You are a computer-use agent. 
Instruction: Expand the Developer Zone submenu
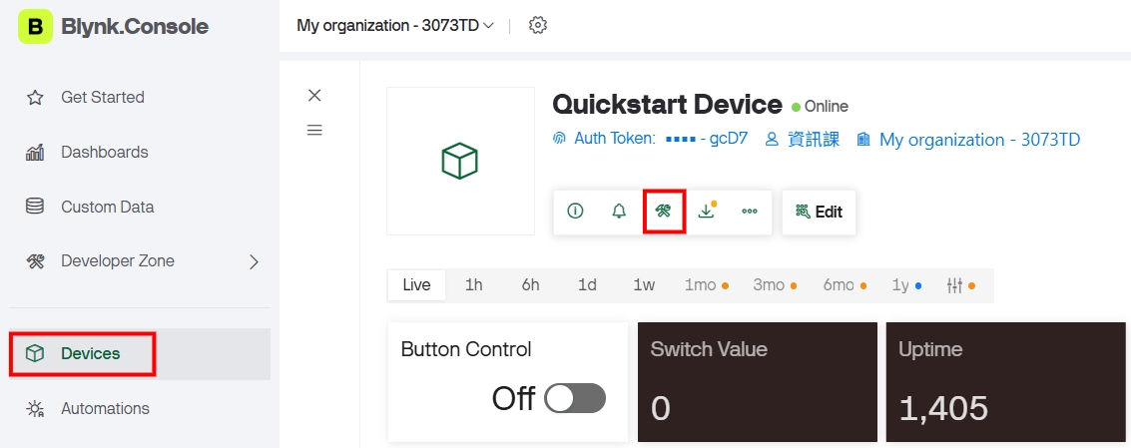(253, 261)
